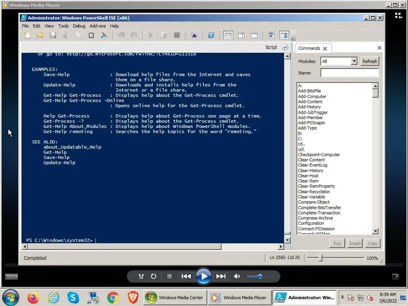Screen dimensions: 408x306
Task: Click the Stop button in Media Player
Action: tap(169, 277)
